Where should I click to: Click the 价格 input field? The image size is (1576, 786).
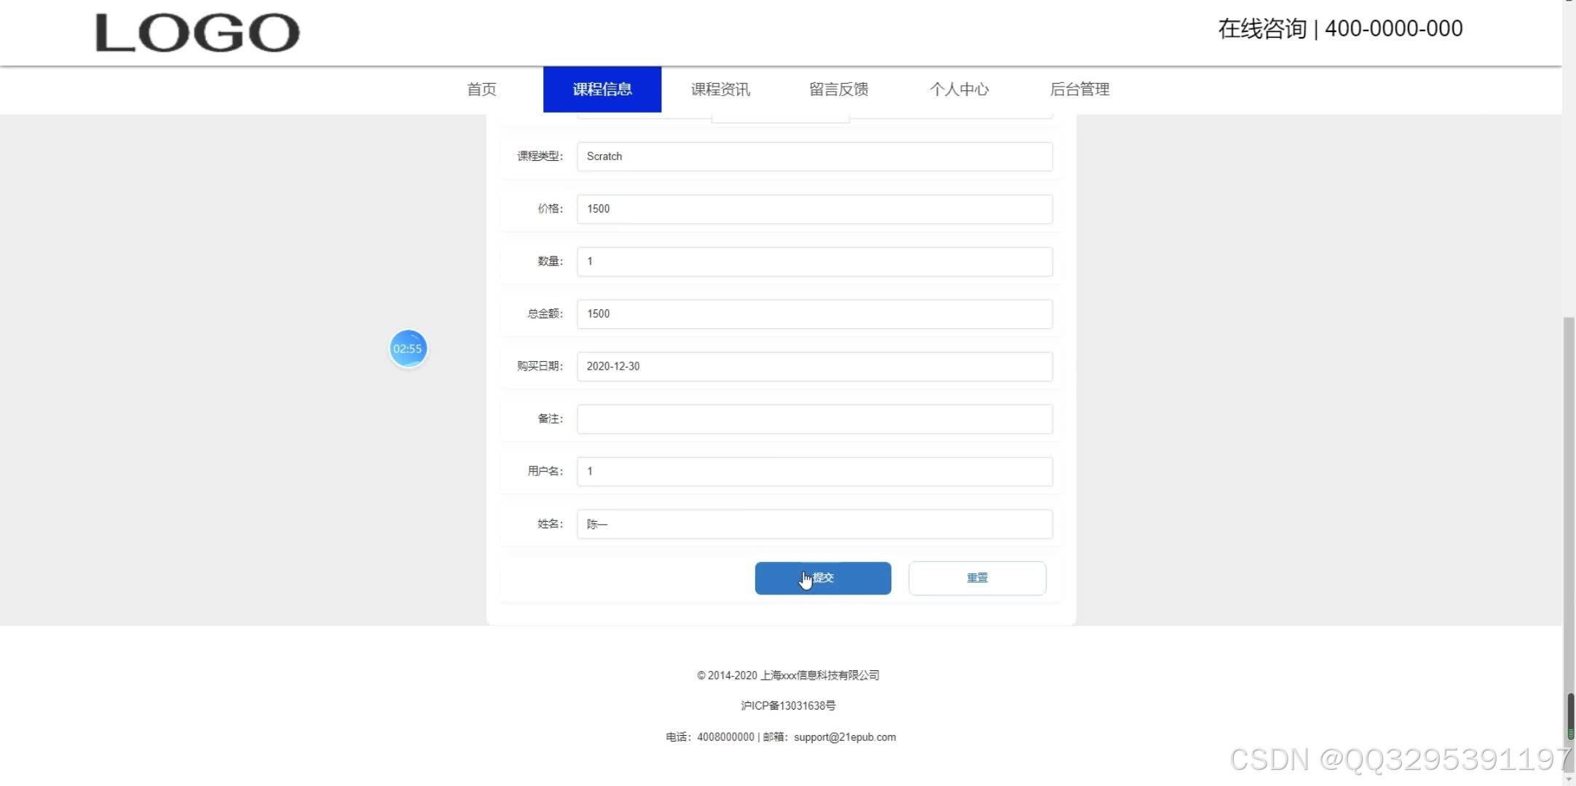click(815, 209)
